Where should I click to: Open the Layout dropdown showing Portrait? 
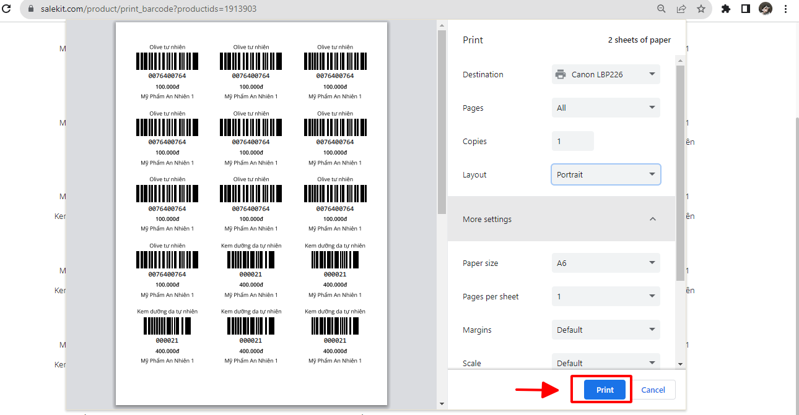coord(606,174)
